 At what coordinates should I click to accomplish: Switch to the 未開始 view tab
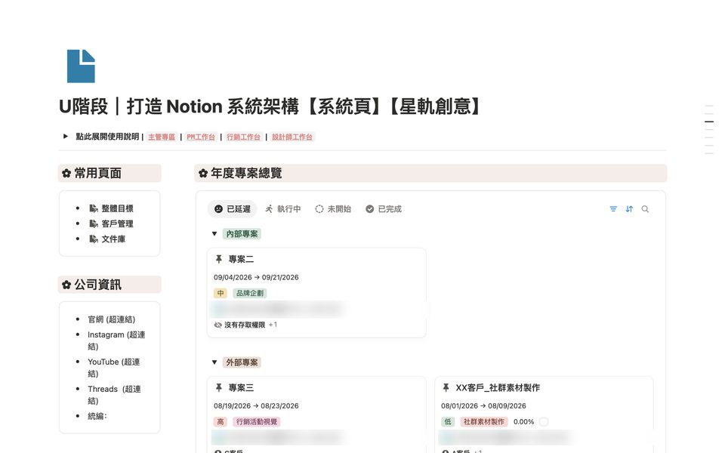coord(333,209)
